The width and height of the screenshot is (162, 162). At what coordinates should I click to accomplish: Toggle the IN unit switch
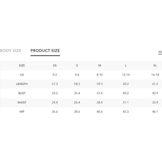[x=160, y=52]
